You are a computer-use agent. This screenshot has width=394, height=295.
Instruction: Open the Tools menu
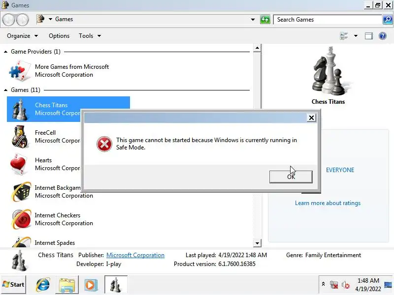(90, 36)
